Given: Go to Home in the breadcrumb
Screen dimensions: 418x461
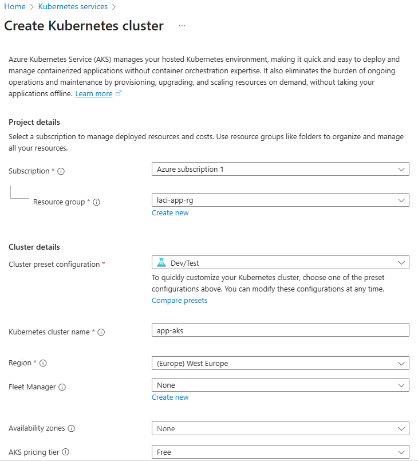Looking at the screenshot, I should [x=15, y=7].
